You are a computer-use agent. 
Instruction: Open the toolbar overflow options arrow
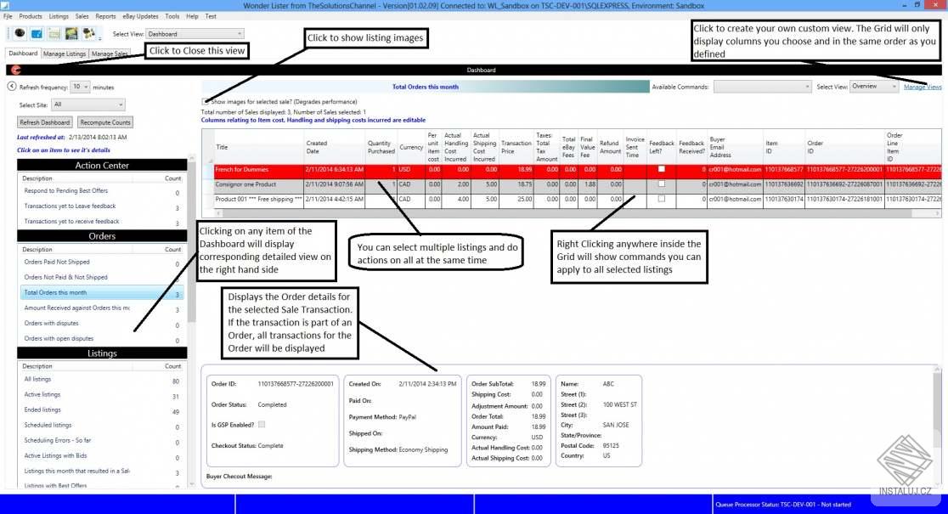click(x=100, y=37)
